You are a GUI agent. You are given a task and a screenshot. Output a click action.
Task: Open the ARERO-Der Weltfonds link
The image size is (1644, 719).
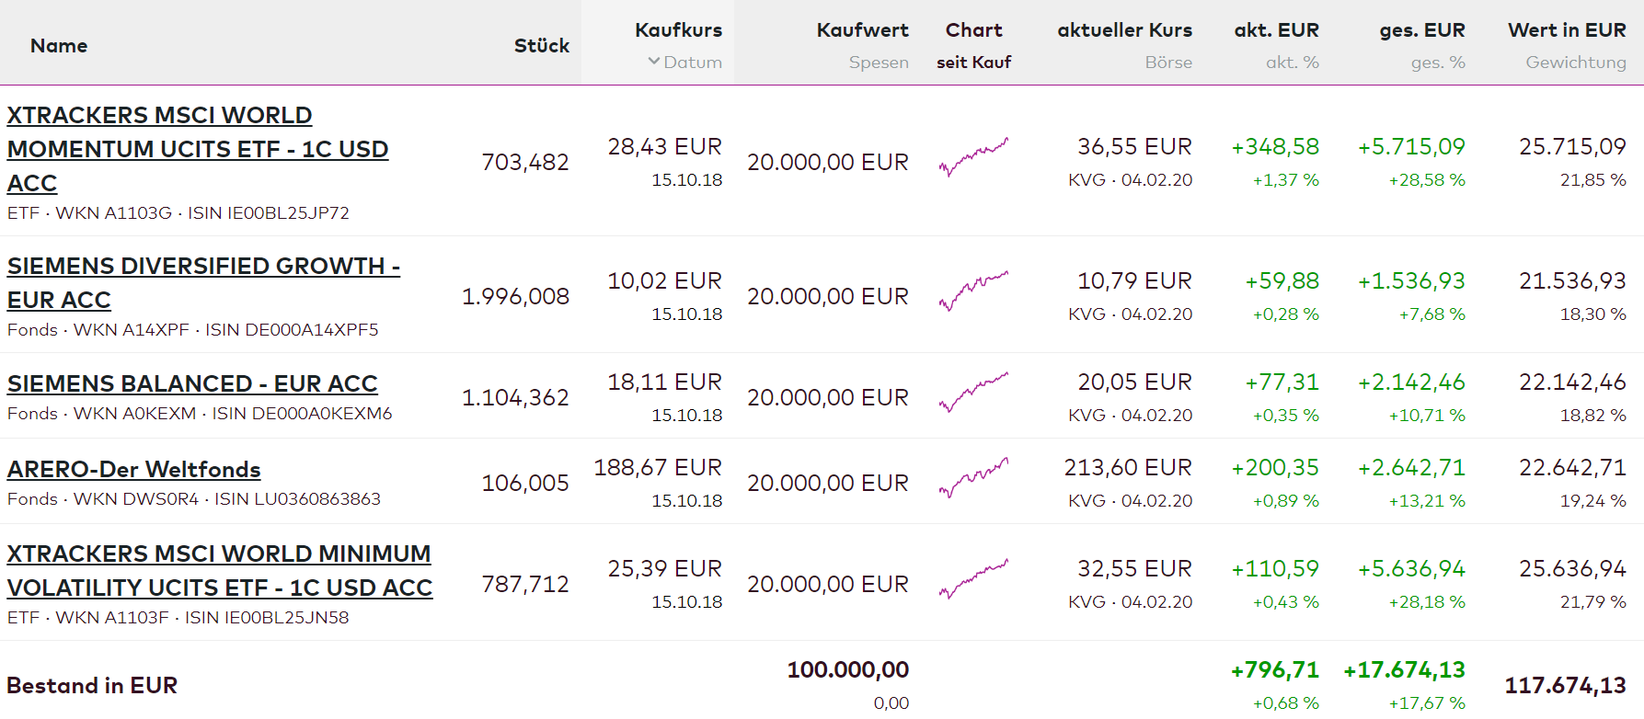coord(134,470)
